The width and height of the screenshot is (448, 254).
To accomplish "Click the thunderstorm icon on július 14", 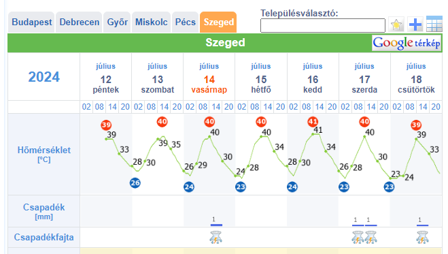I will tap(216, 238).
